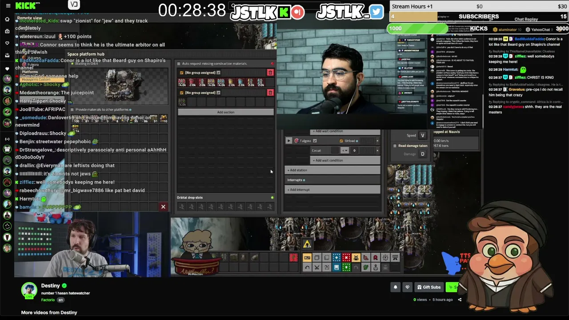Screen dimensions: 569x320
Task: Click the undo shortcut button
Action: tap(307, 267)
